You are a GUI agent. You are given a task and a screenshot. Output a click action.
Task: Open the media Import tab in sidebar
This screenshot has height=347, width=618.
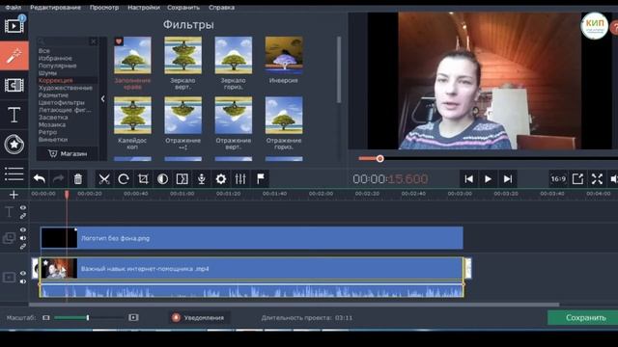tap(14, 26)
